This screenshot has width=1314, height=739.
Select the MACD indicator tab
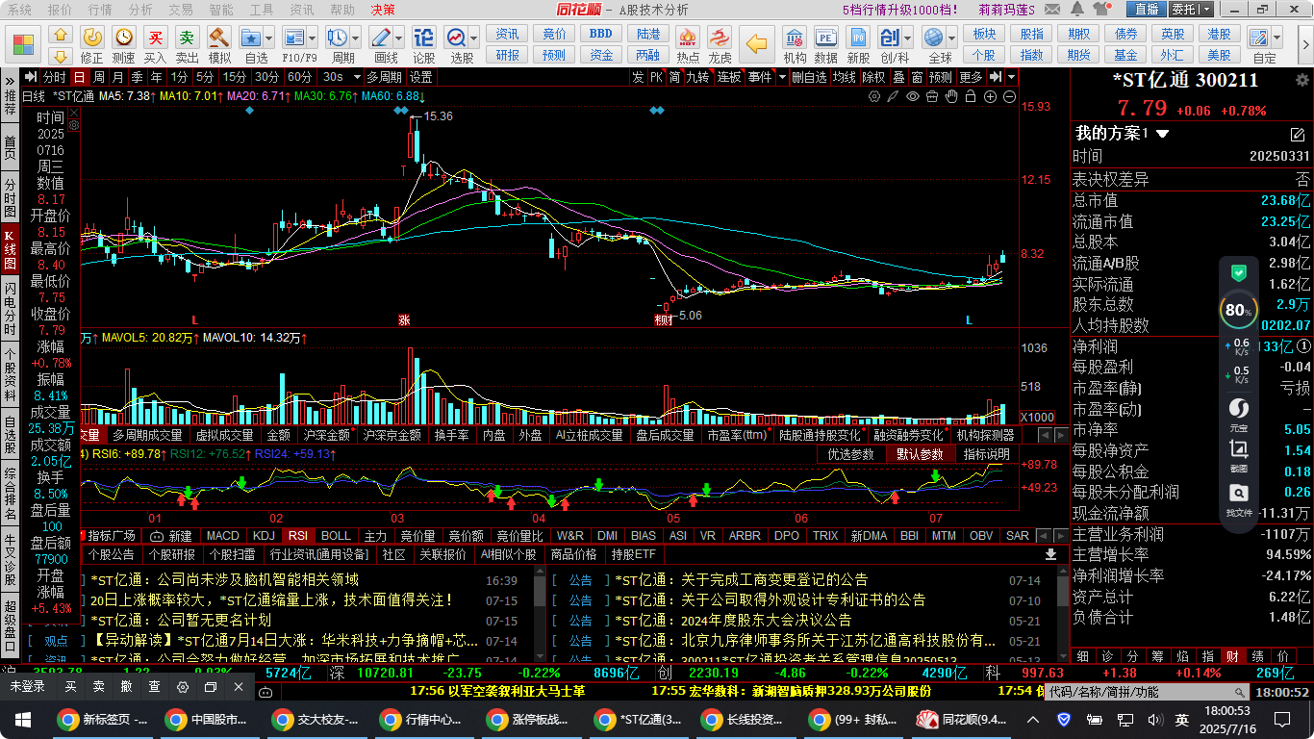click(223, 536)
